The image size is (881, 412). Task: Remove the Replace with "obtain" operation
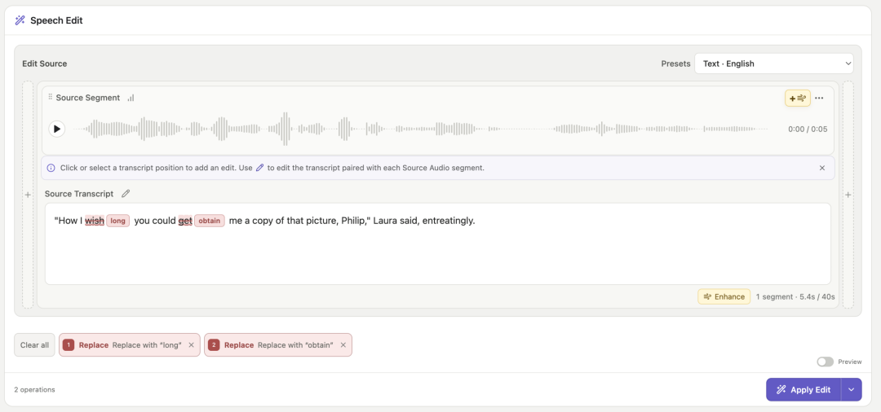343,345
